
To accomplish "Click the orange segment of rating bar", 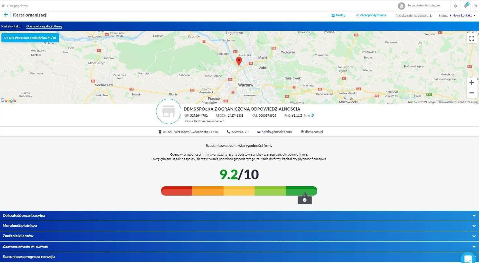I will [208, 191].
